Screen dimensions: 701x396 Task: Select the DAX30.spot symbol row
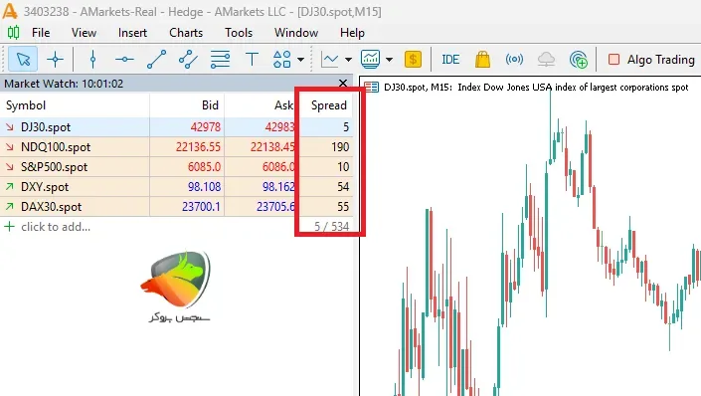pyautogui.click(x=177, y=207)
